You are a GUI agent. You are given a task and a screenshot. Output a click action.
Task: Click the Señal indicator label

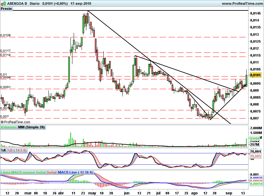tap(52, 172)
